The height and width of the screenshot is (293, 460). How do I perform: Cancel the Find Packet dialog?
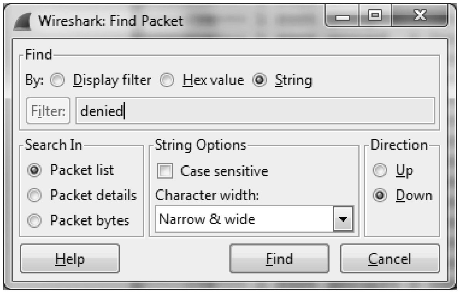pyautogui.click(x=390, y=258)
